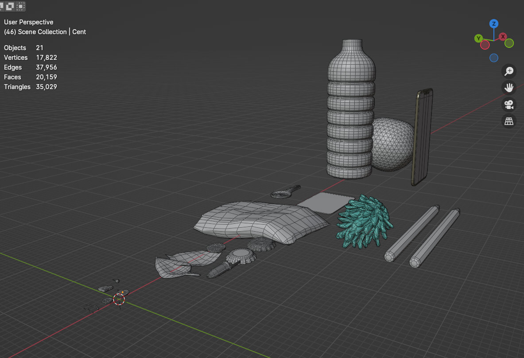Click the zoom magnifier viewport button
The height and width of the screenshot is (358, 524).
508,71
